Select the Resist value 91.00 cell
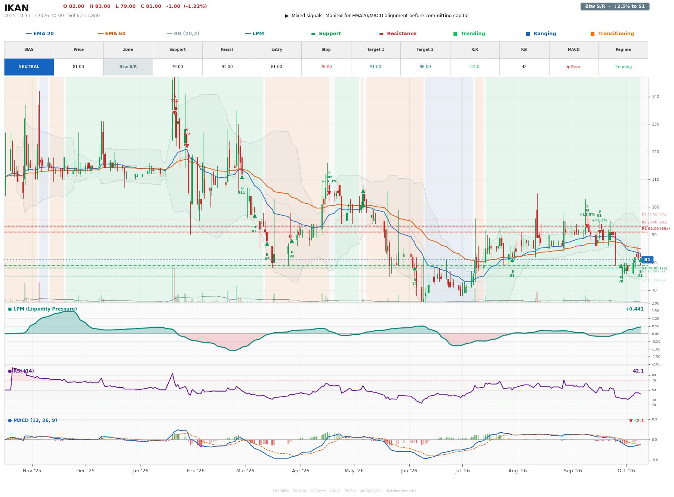Screen dimensions: 674x497 tap(227, 67)
